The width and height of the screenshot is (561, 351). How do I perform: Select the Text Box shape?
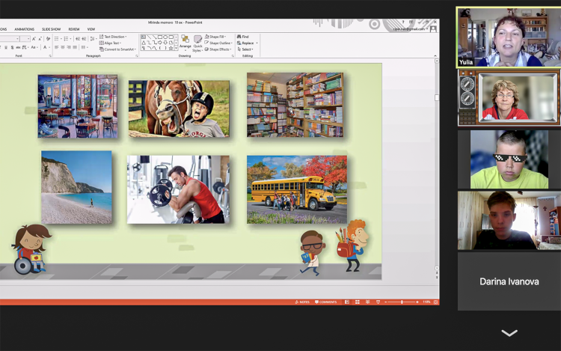click(x=143, y=37)
